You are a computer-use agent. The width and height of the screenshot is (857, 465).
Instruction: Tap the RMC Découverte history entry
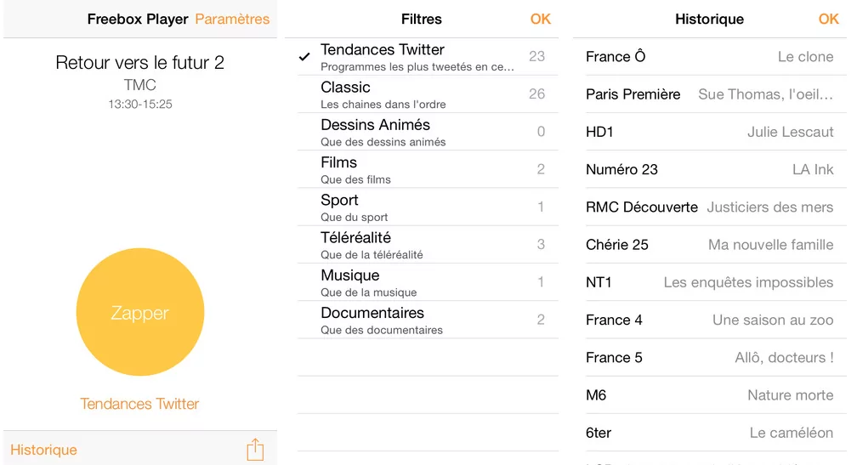pyautogui.click(x=709, y=207)
